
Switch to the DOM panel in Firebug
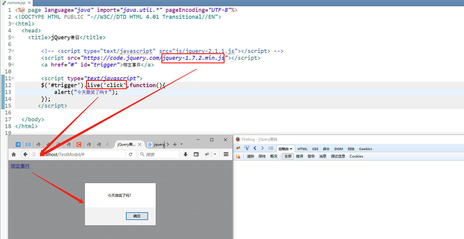[x=339, y=149]
